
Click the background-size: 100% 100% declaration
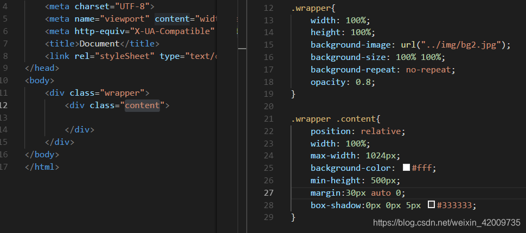pyautogui.click(x=378, y=57)
